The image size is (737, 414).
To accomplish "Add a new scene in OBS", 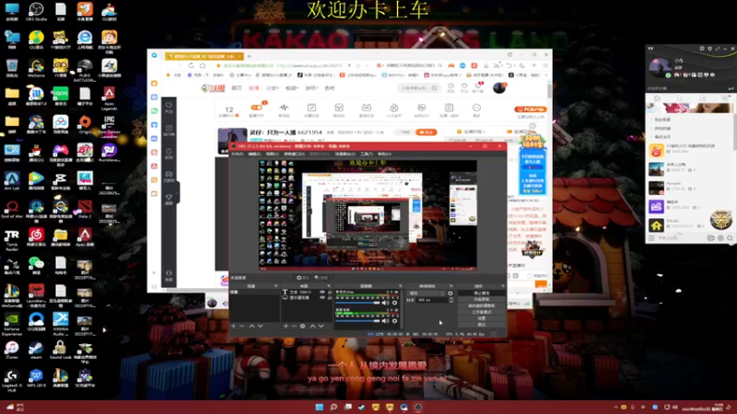I will (x=233, y=326).
